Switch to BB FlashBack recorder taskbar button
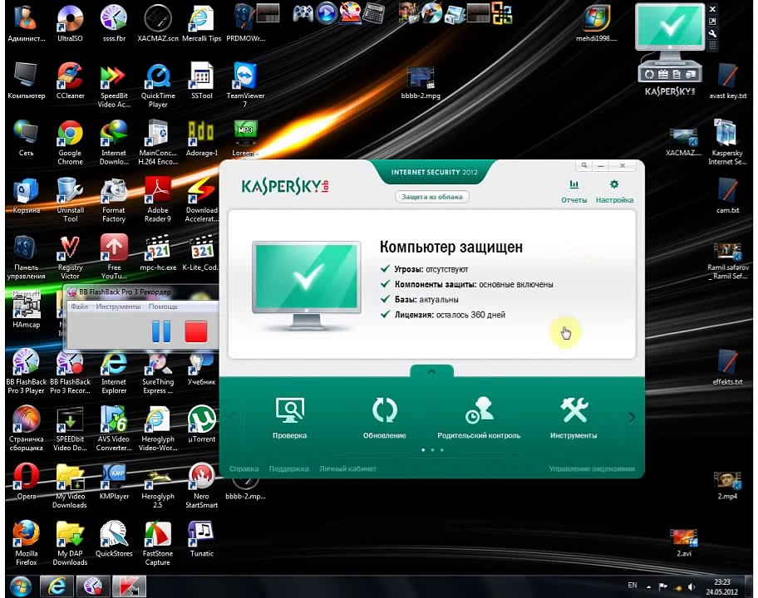 point(93,586)
